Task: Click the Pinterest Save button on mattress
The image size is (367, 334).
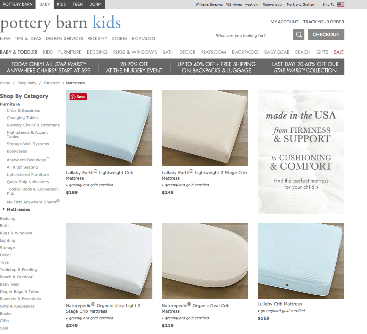Action: [78, 97]
